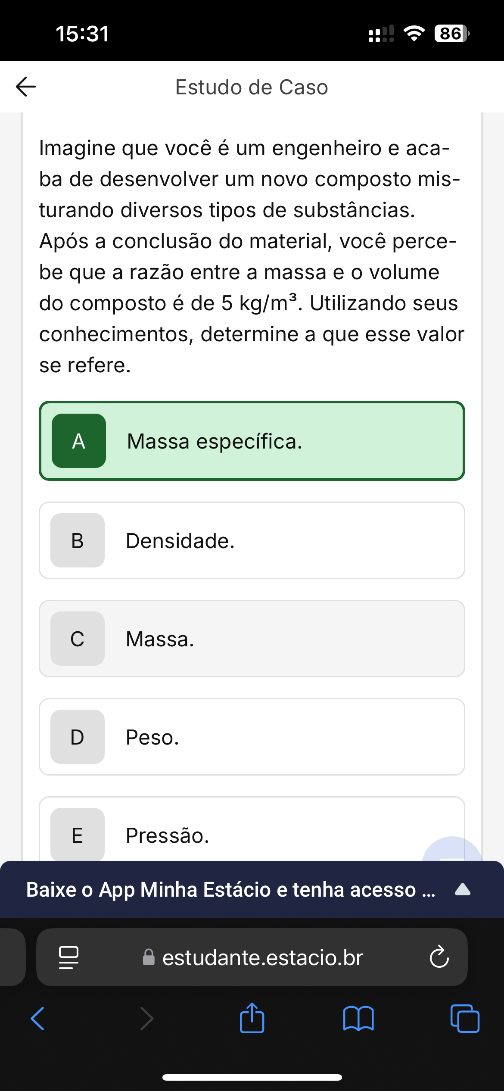The height and width of the screenshot is (1091, 504).
Task: Expand the Baixe o App banner arrow
Action: pyautogui.click(x=462, y=890)
